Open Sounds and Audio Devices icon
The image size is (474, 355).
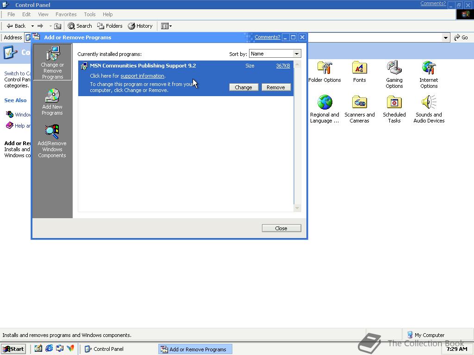(x=429, y=109)
